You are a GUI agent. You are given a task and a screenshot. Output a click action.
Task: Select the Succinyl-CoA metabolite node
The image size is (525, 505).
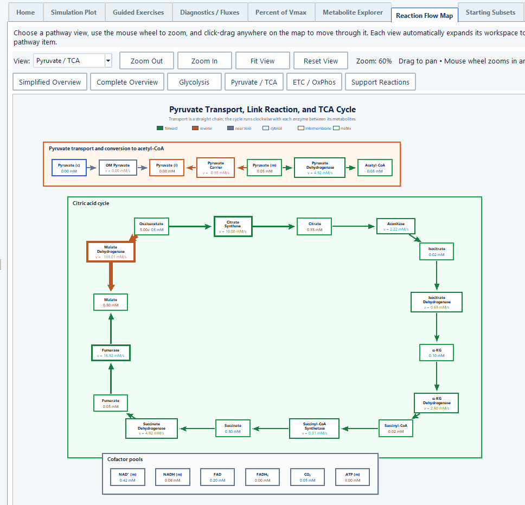pyautogui.click(x=396, y=429)
